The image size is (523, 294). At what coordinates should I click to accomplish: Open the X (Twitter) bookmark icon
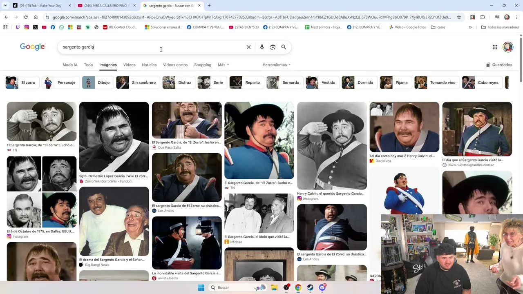click(x=35, y=27)
